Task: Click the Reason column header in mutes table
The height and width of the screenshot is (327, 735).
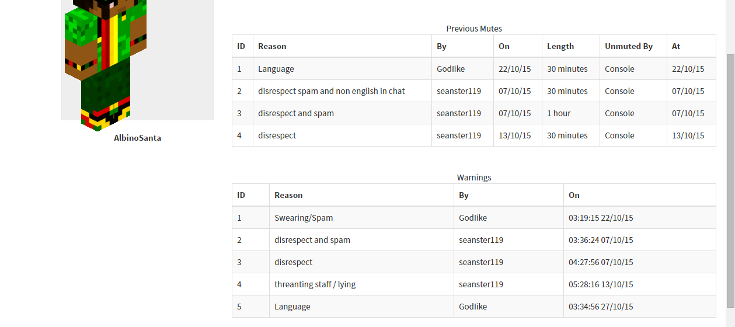Action: pos(272,46)
